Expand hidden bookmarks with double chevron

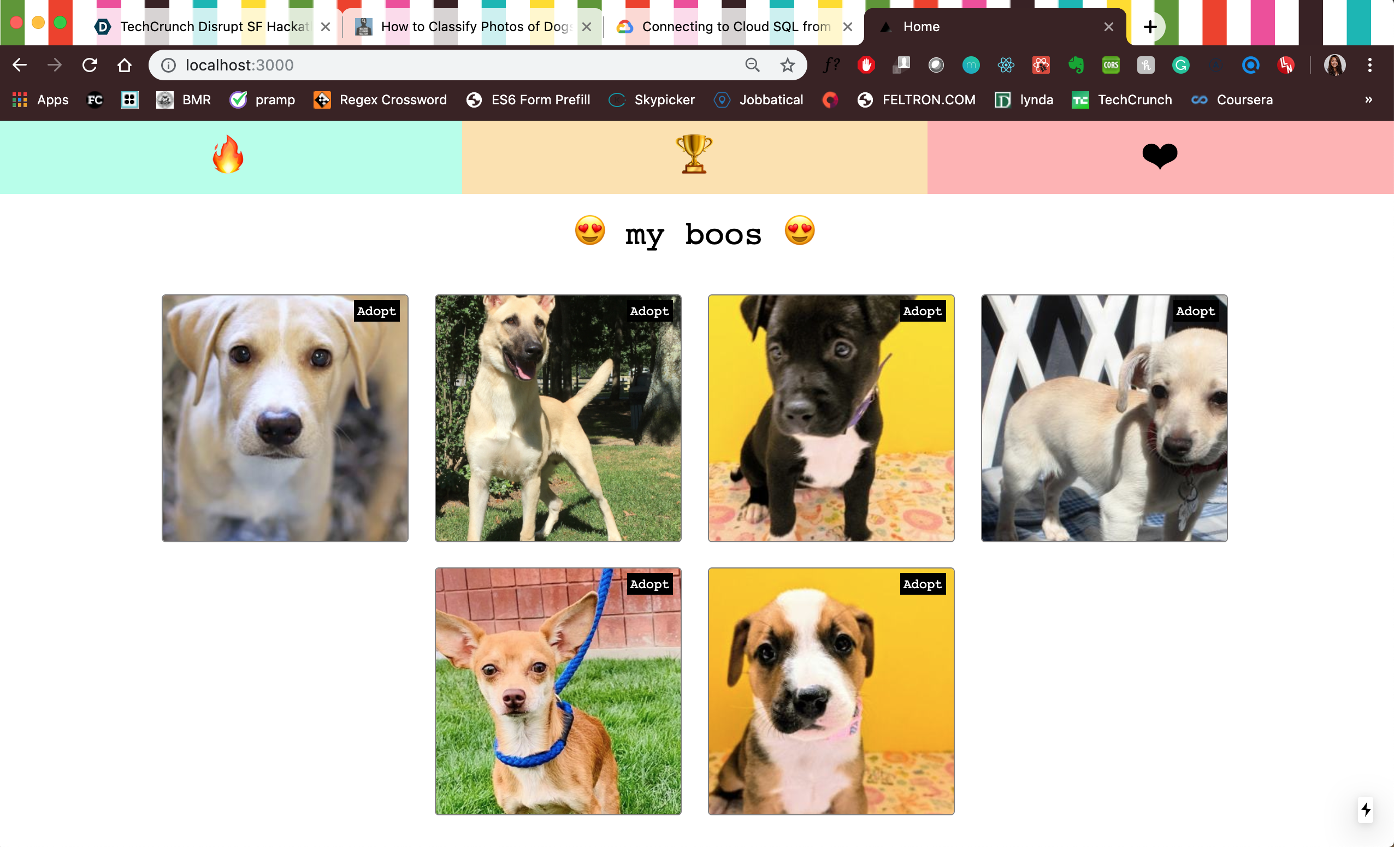1368,100
